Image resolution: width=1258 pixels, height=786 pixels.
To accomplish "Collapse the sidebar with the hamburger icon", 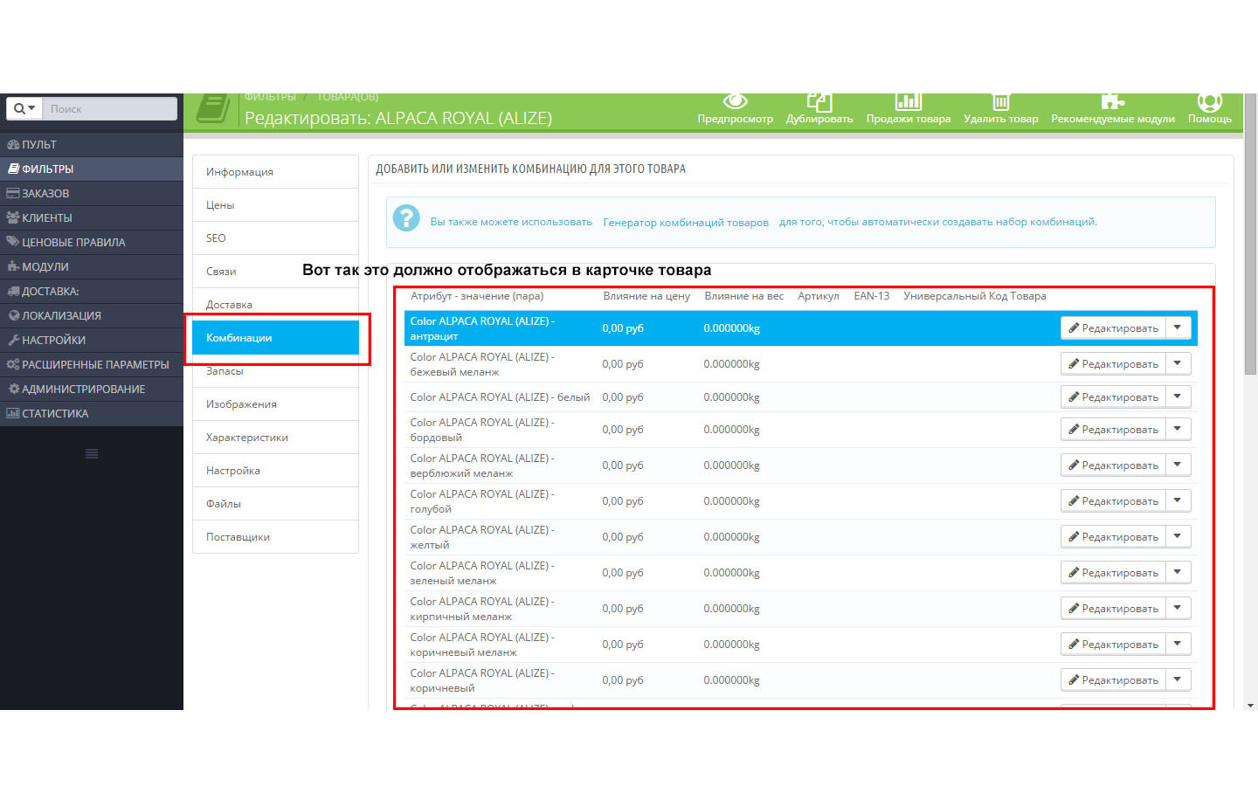I will point(92,453).
